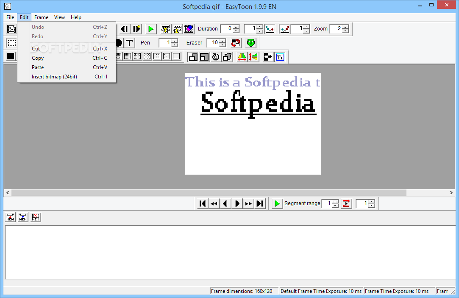Screen dimensions: 459x298
Task: Increase the Pen size
Action: click(175, 41)
